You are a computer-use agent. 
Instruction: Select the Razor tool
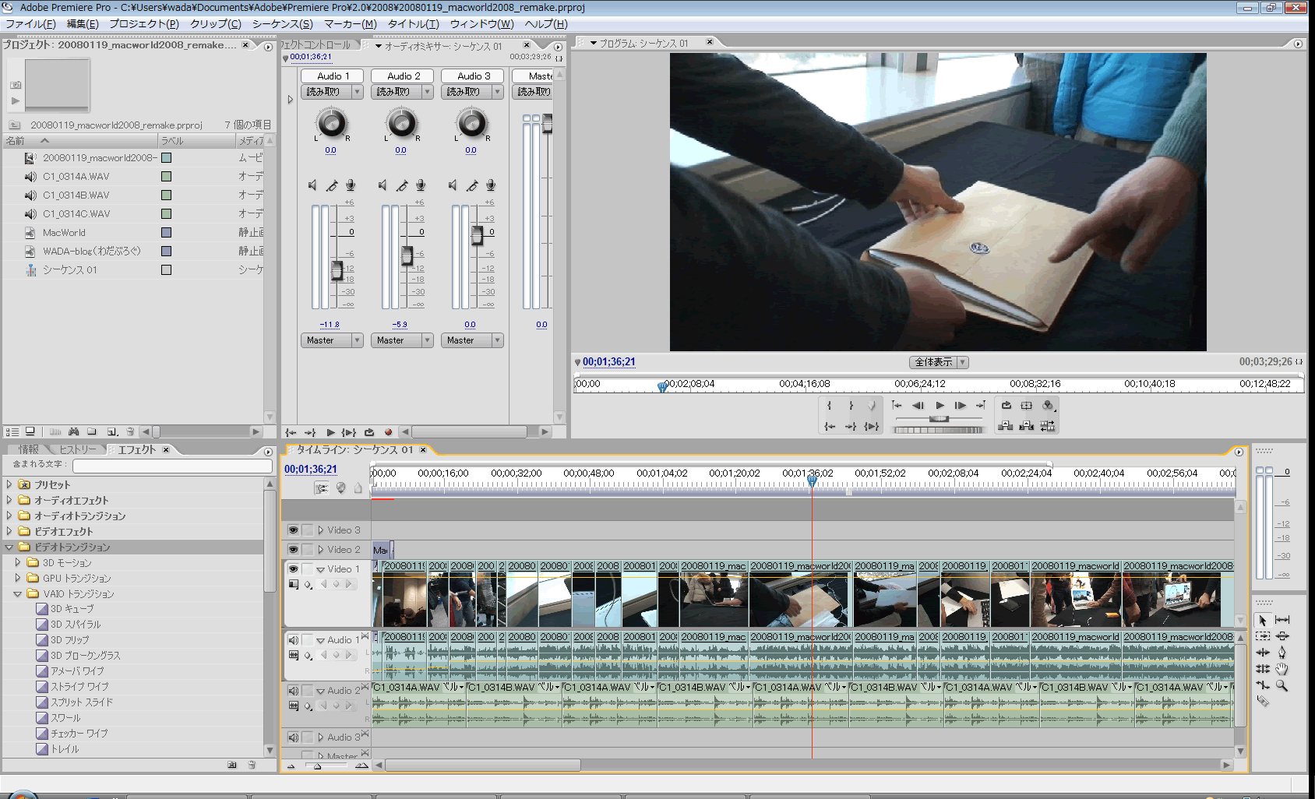click(1263, 701)
